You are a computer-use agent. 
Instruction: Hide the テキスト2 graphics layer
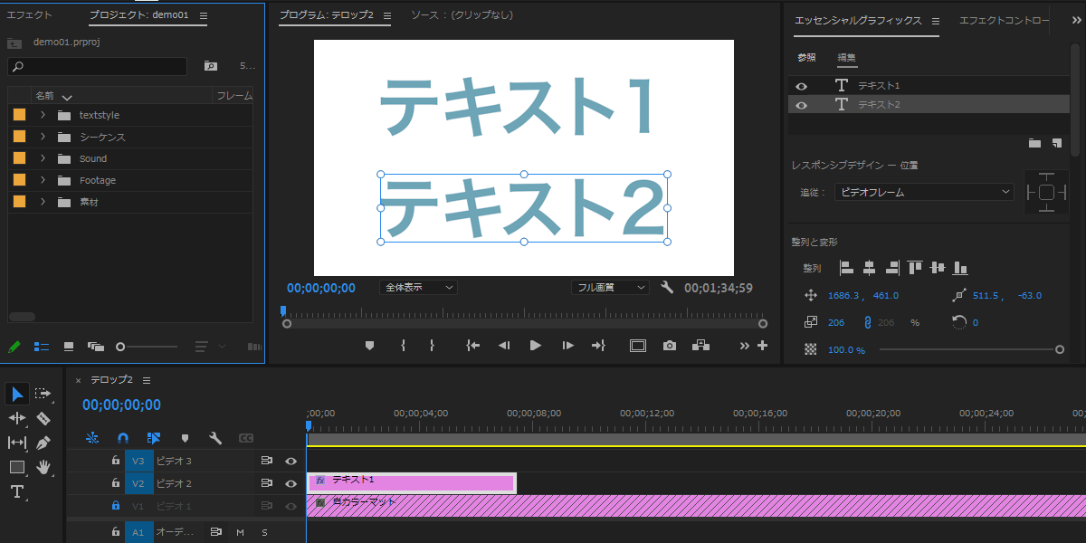point(801,105)
